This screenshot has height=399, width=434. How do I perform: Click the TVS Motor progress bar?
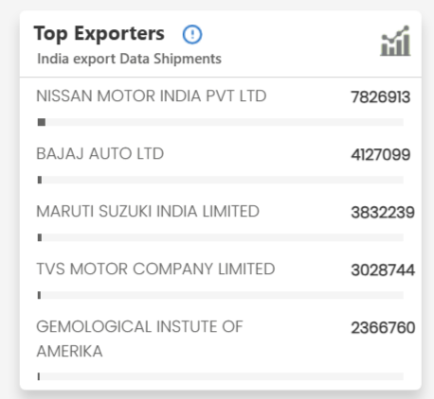point(221,295)
